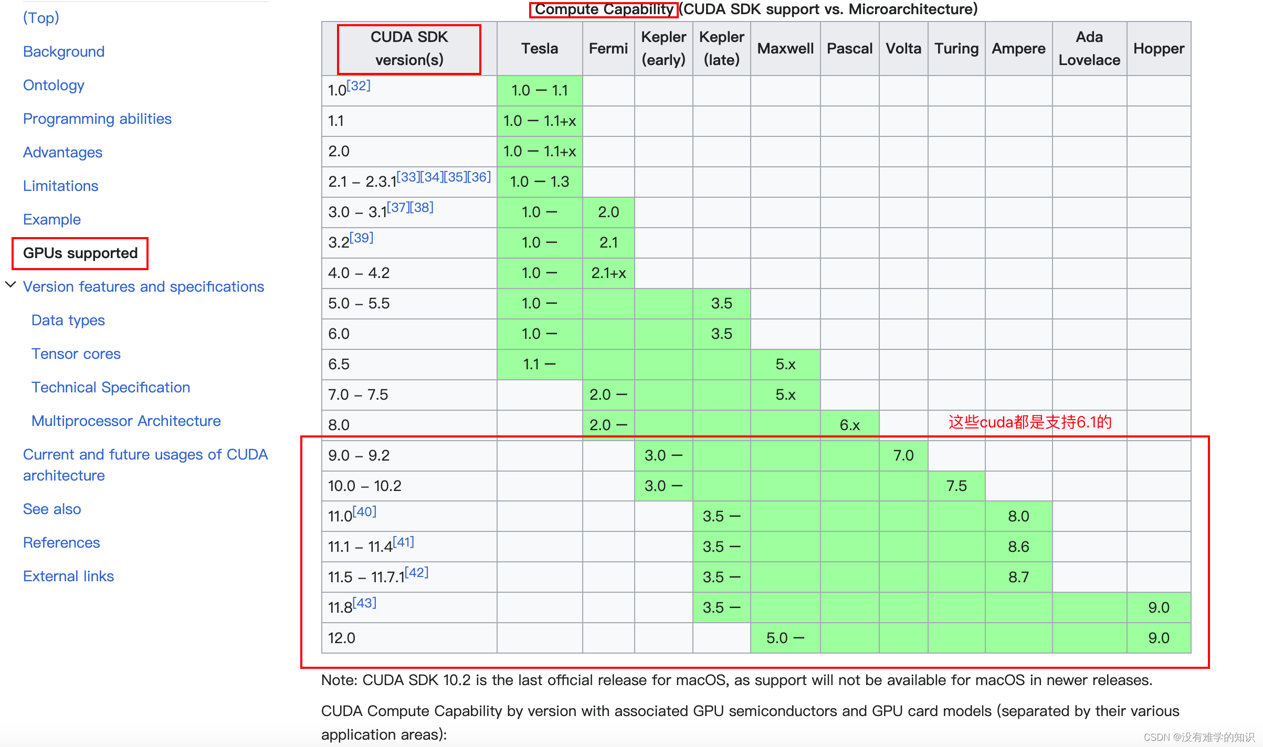Image resolution: width=1263 pixels, height=747 pixels.
Task: Select the Kepler (early) column header
Action: click(x=664, y=49)
